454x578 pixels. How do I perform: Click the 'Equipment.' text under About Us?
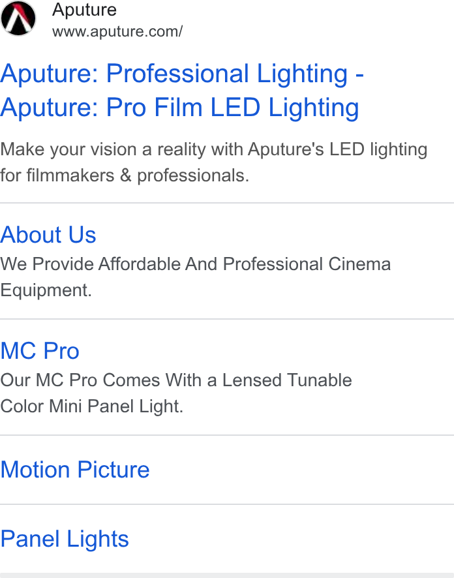click(46, 290)
